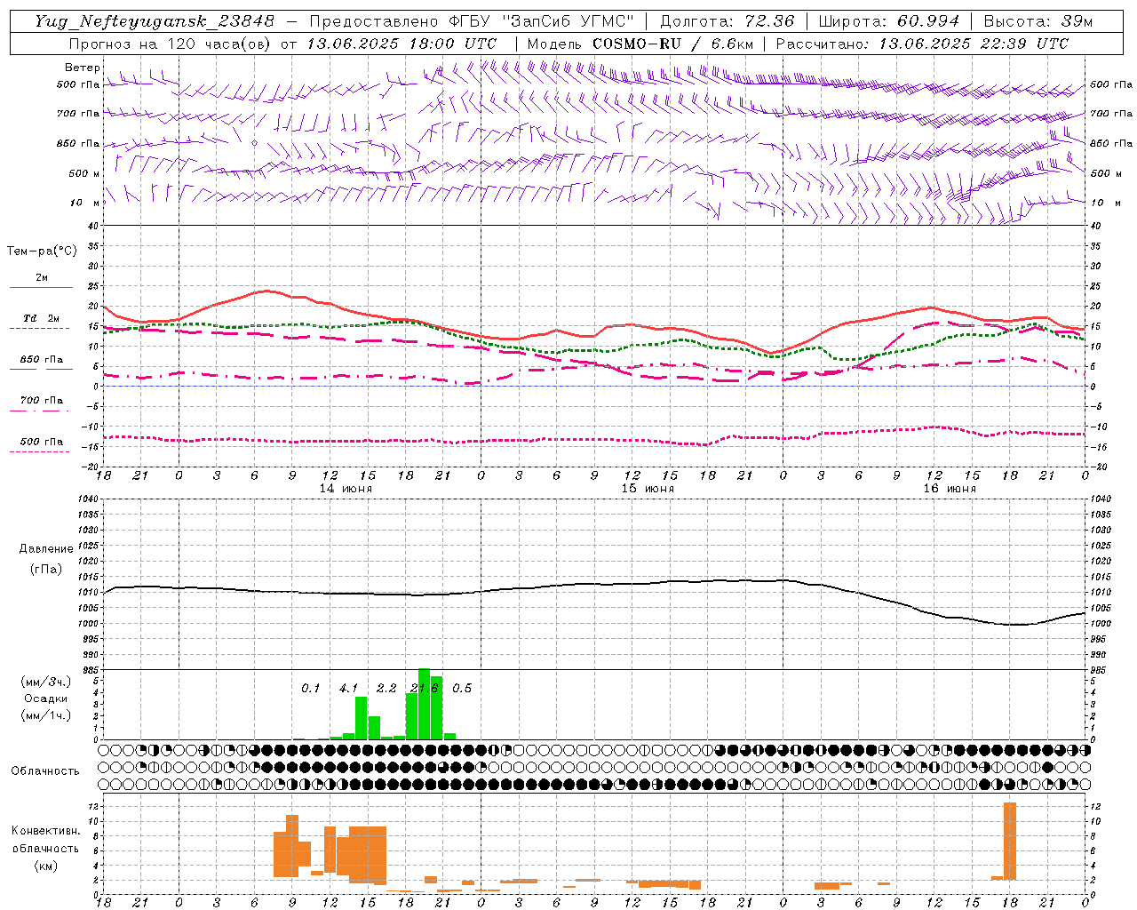Image resolution: width=1137 pixels, height=910 pixels.
Task: Select the 'Давление' pressure panel label
Action: [45, 549]
